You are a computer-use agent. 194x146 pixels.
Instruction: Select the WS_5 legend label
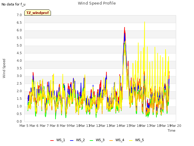[x=139, y=140]
